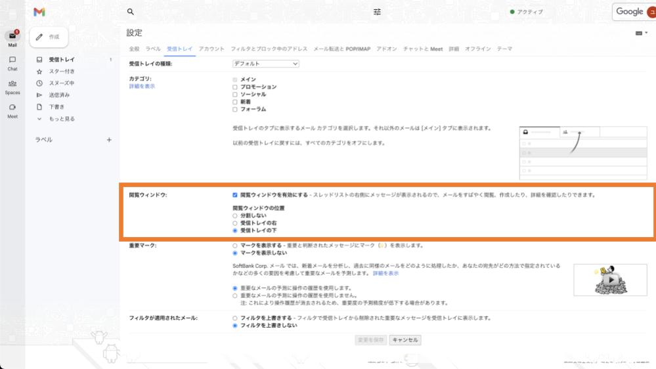Image resolution: width=656 pixels, height=369 pixels.
Task: Select 操作の履歴を使用します radio button
Action: coord(234,288)
